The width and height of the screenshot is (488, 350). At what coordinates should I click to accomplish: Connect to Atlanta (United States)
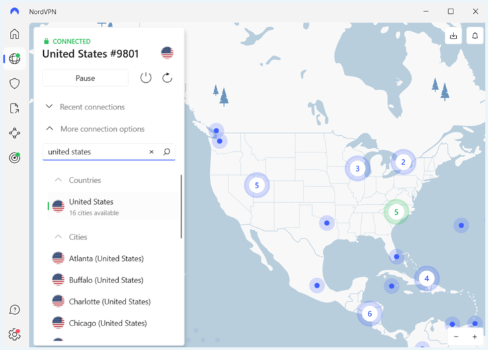click(x=114, y=259)
